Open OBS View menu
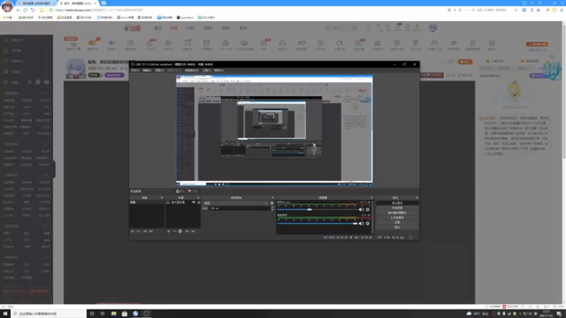 [x=159, y=70]
